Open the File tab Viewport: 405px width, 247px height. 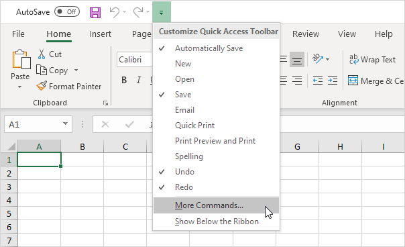18,34
